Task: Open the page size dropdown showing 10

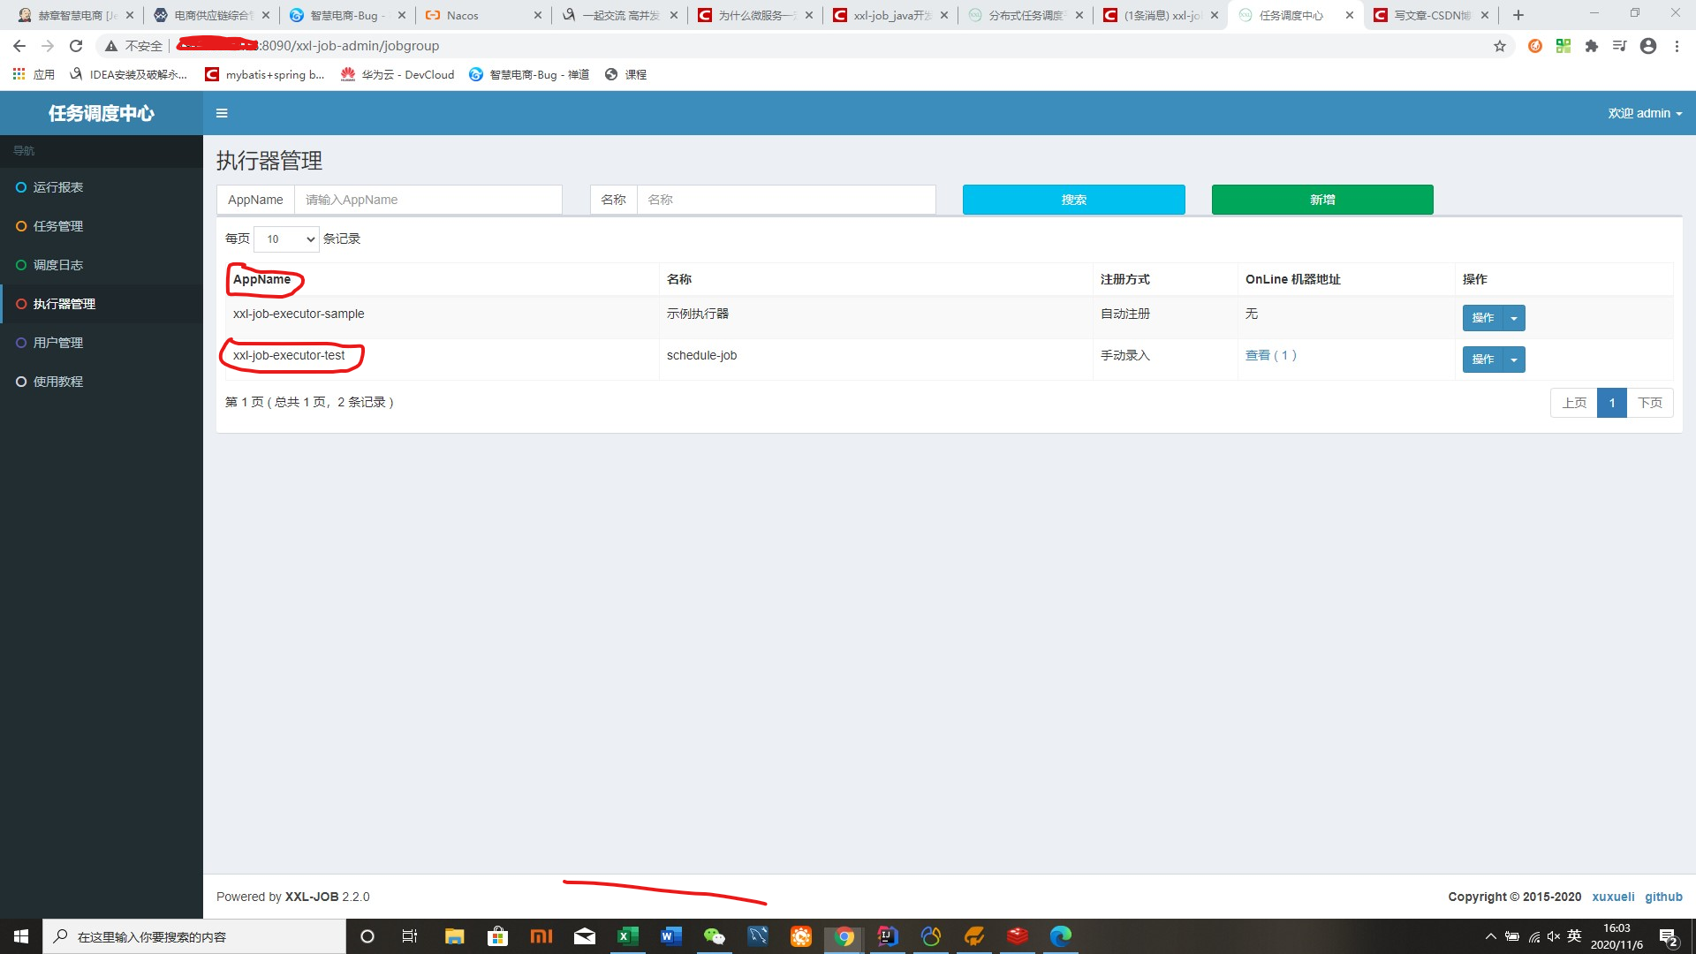Action: pos(286,239)
